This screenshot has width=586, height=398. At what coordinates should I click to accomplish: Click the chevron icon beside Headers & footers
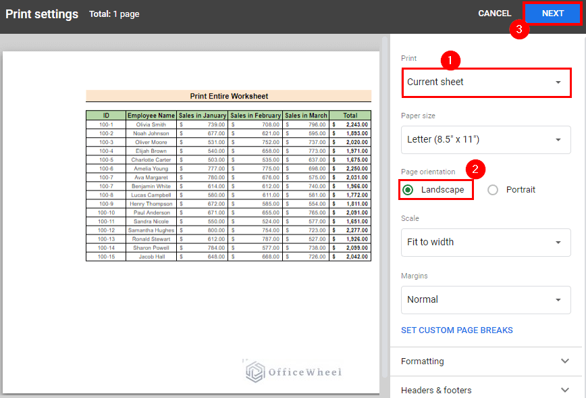tap(565, 390)
